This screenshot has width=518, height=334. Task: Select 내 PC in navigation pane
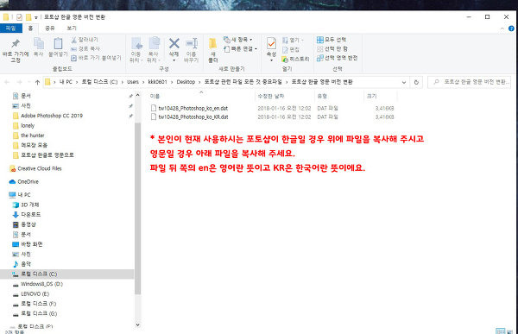point(20,195)
